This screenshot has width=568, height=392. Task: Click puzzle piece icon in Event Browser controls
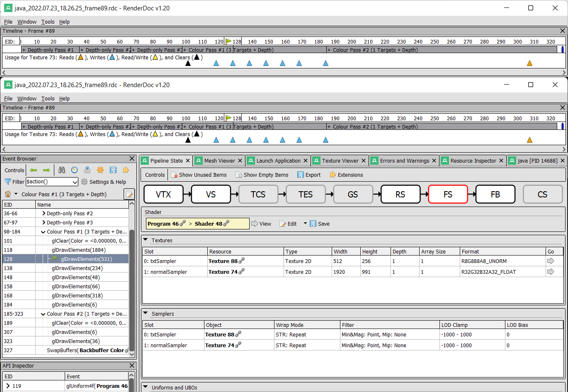point(126,170)
